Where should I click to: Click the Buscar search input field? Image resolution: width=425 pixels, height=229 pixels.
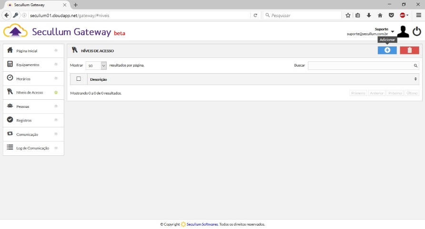pos(360,66)
